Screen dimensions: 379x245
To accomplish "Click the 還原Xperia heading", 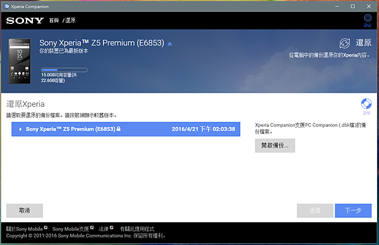I will (x=25, y=104).
